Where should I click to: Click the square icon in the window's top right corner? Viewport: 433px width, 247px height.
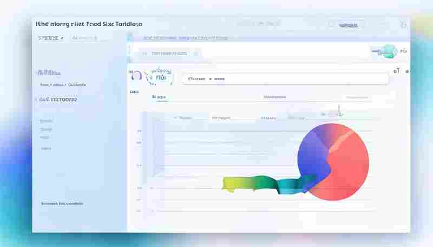pyautogui.click(x=403, y=25)
